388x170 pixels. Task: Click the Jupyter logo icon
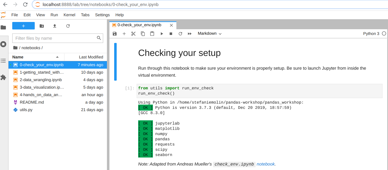[x=3, y=15]
